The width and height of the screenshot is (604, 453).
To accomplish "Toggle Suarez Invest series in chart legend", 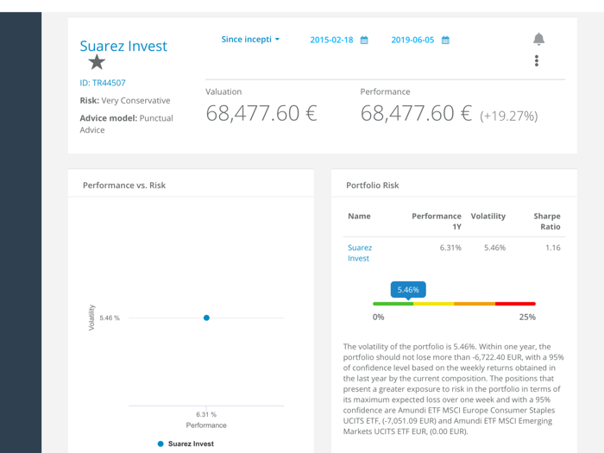I will [x=186, y=444].
